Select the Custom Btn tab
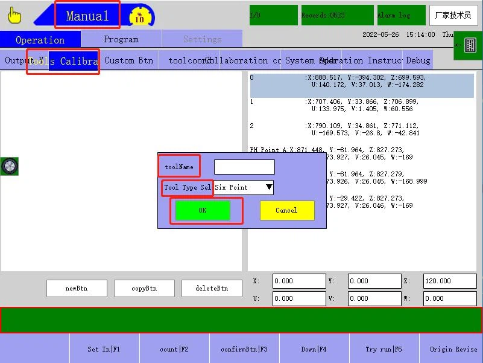Image resolution: width=483 pixels, height=363 pixels. pyautogui.click(x=128, y=60)
